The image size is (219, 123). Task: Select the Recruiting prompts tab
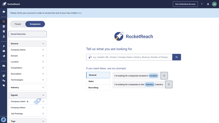[98, 88]
